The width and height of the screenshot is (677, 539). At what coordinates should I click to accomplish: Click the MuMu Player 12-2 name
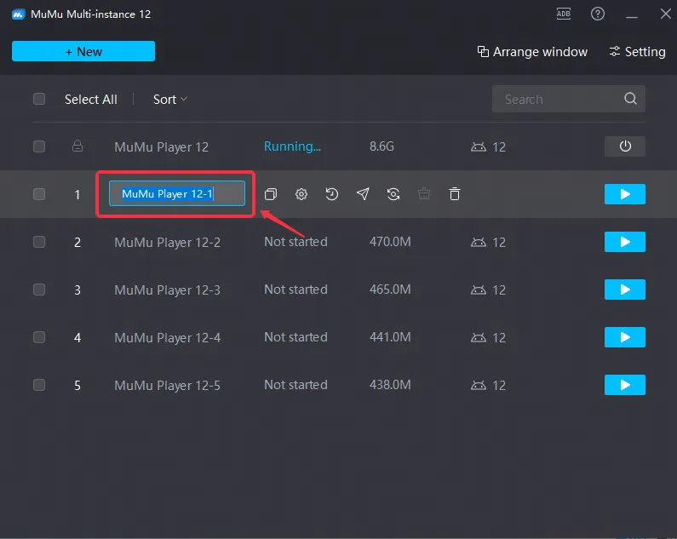(168, 243)
